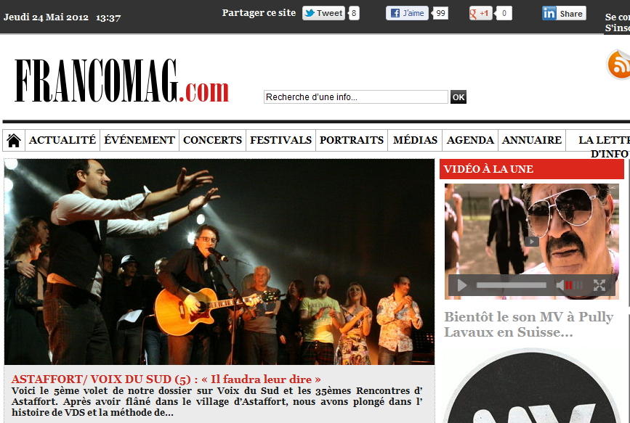Toggle video fullscreen mode
This screenshot has width=630, height=423.
point(599,285)
